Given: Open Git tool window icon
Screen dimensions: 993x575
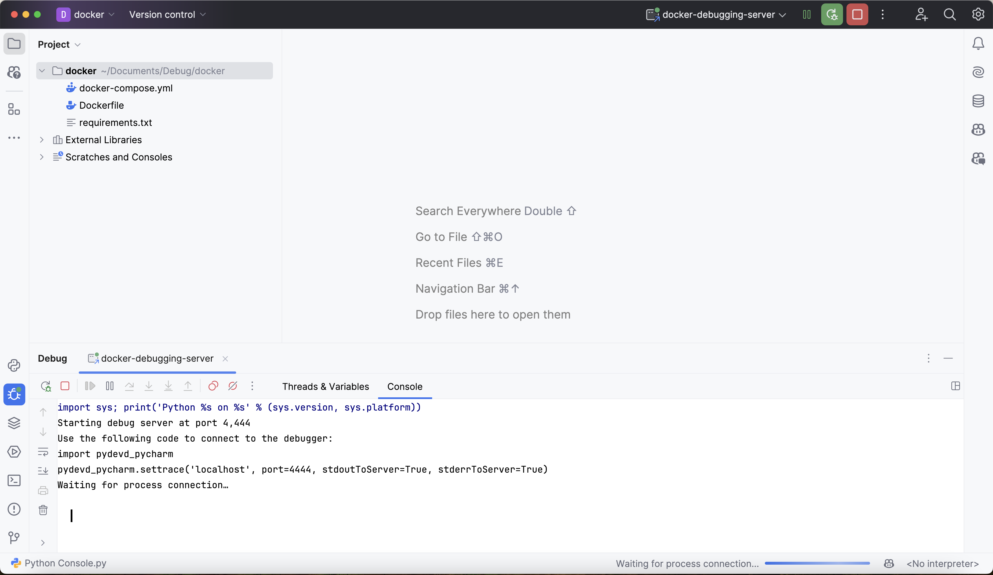Looking at the screenshot, I should (14, 538).
